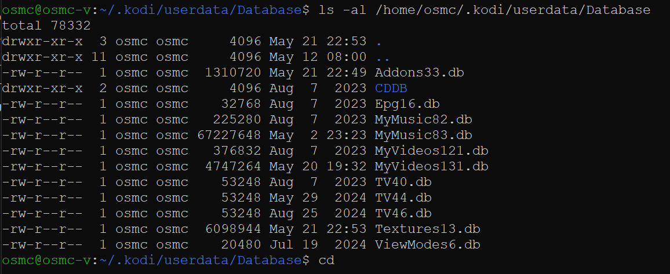Click the MyMusic83.db filename
The image size is (670, 274).
[424, 136]
